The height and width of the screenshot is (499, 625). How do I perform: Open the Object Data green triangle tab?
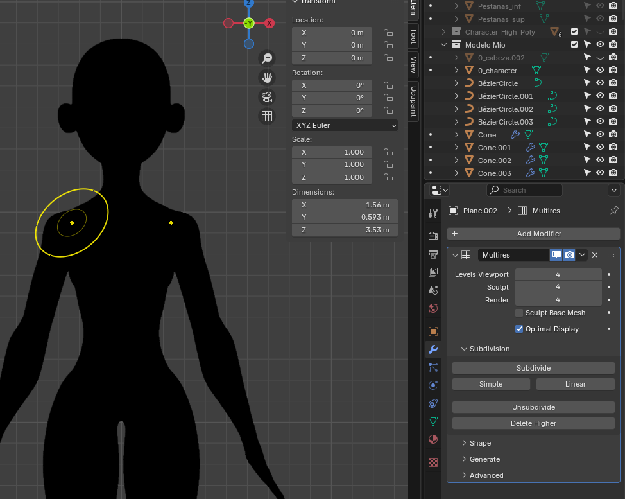[433, 421]
